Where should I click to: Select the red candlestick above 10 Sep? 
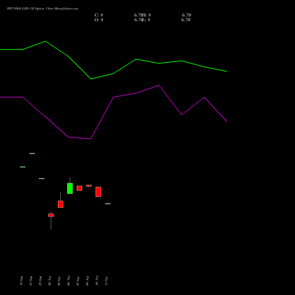tap(99, 192)
